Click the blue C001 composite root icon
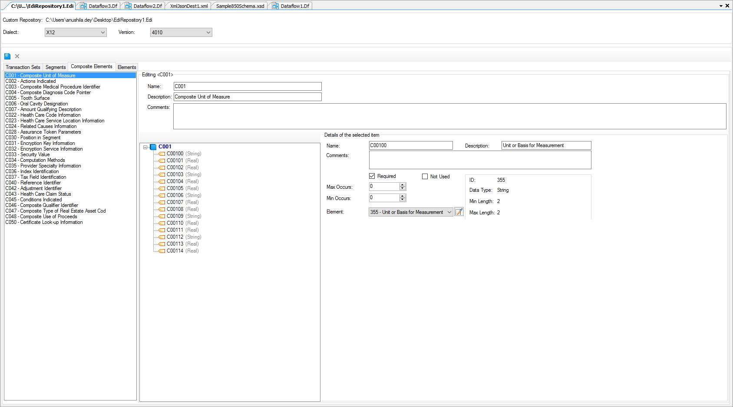 (153, 147)
